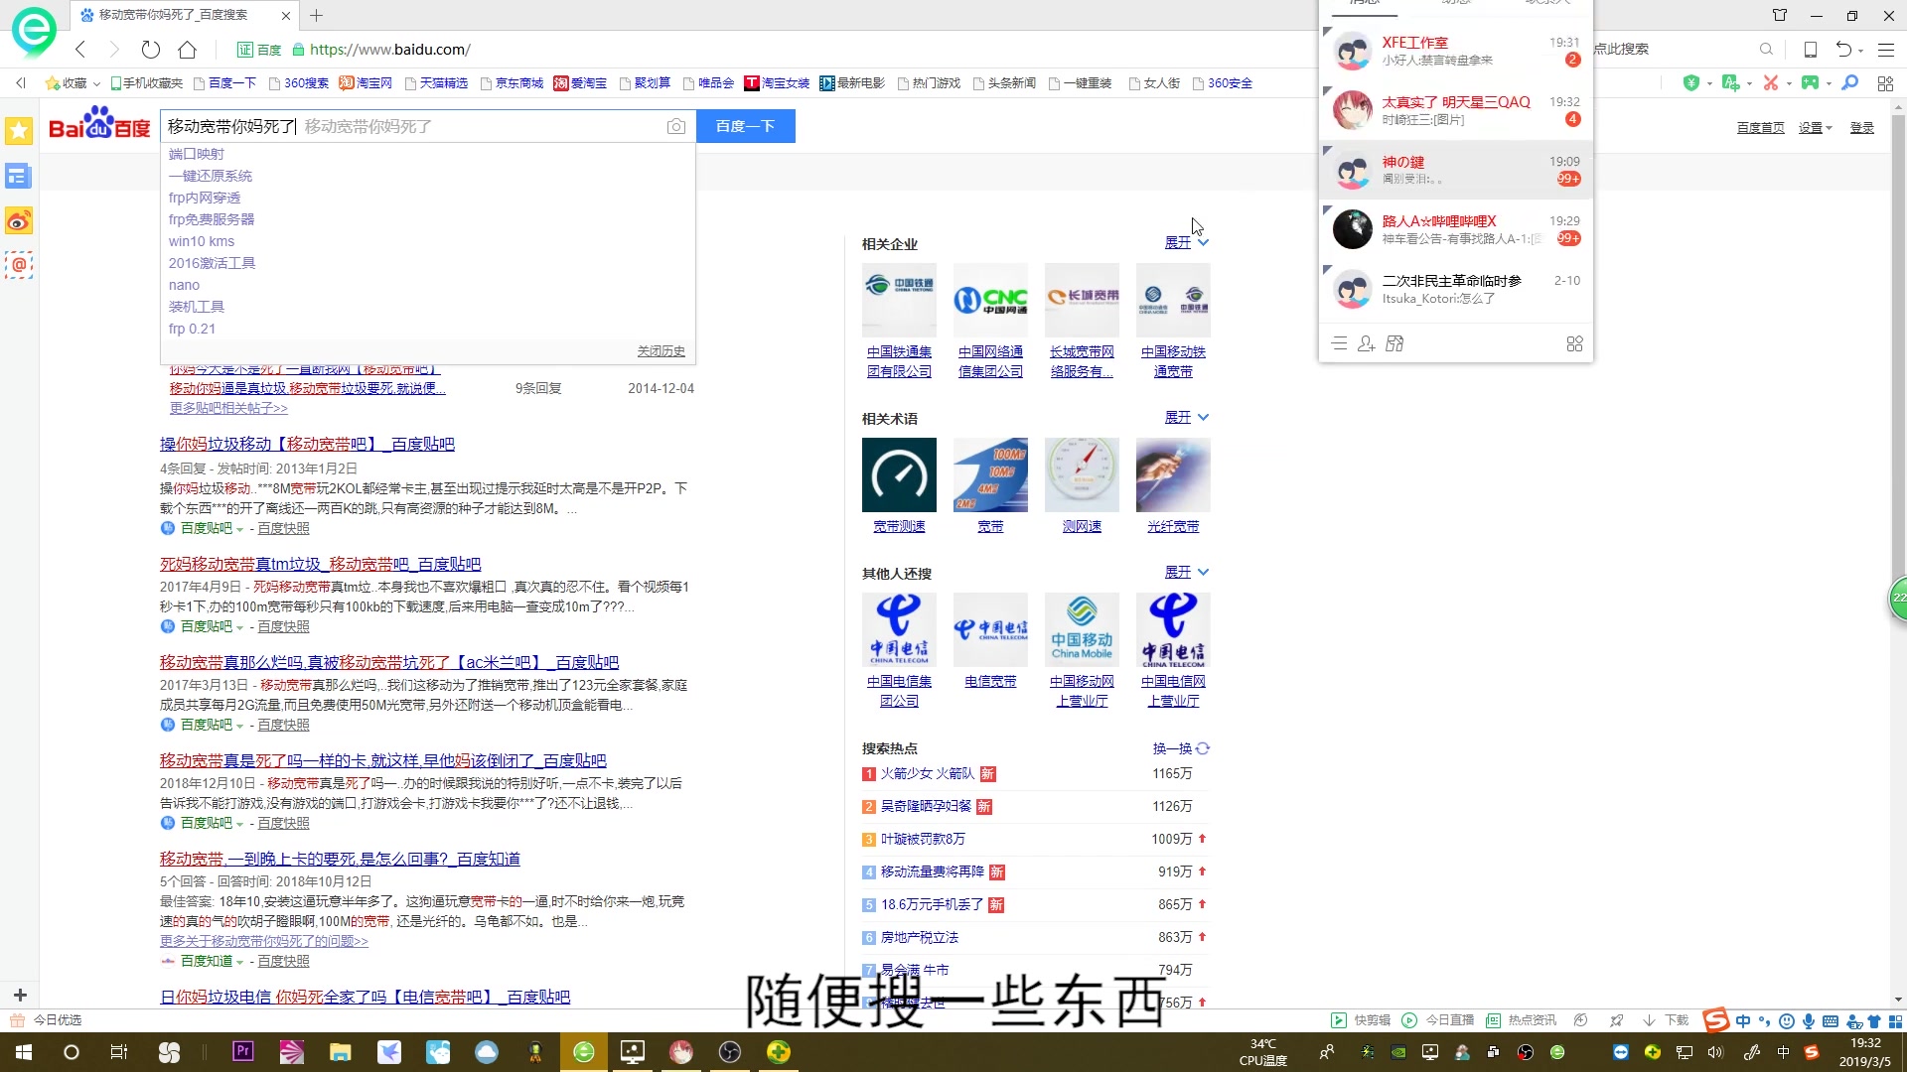Open browser home page icon
Screen dimensions: 1907x1072
187,50
